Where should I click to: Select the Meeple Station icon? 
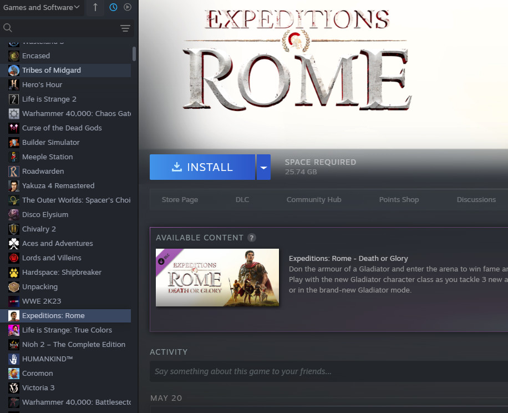[14, 157]
